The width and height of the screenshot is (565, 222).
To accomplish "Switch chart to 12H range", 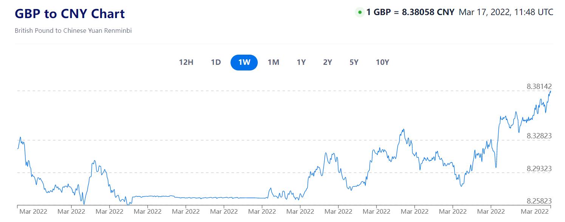I will (x=186, y=62).
